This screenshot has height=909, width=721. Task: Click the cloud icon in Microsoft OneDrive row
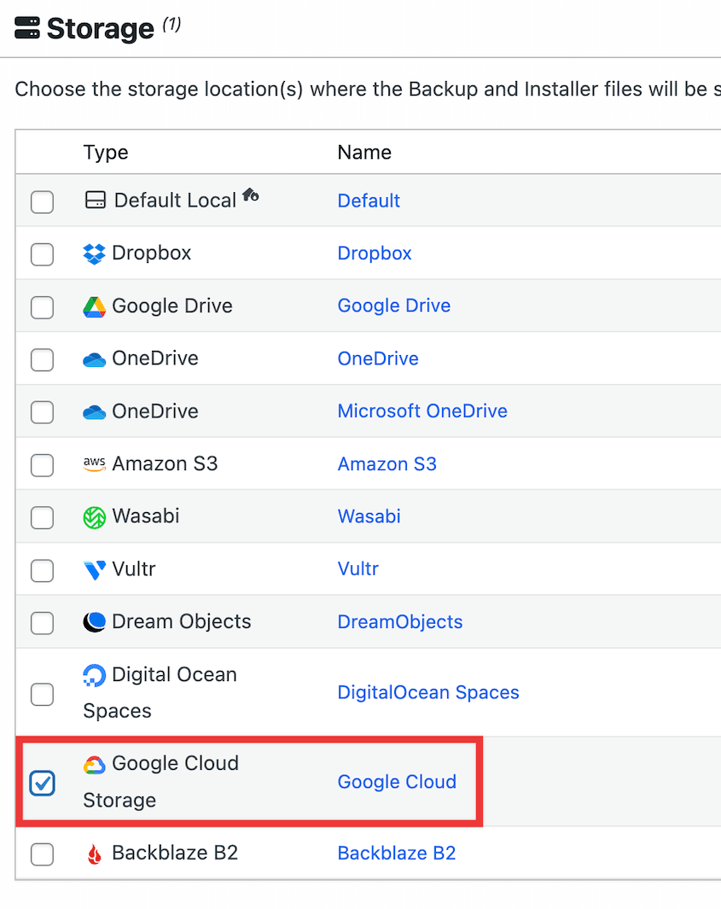(x=95, y=412)
